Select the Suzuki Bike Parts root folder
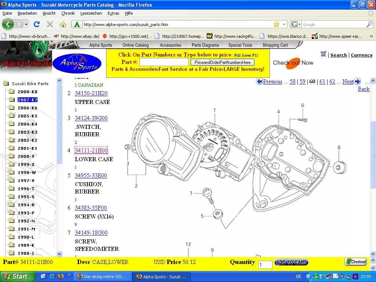 (x=26, y=83)
